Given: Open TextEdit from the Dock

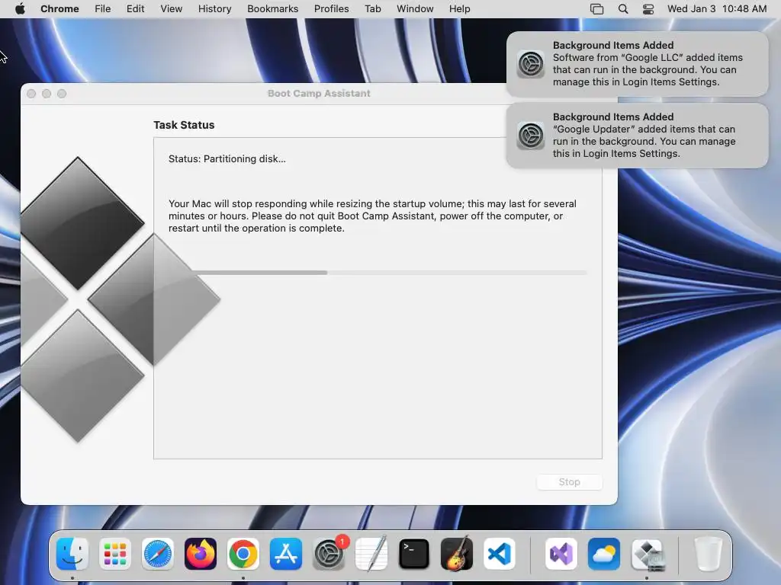Looking at the screenshot, I should tap(371, 554).
